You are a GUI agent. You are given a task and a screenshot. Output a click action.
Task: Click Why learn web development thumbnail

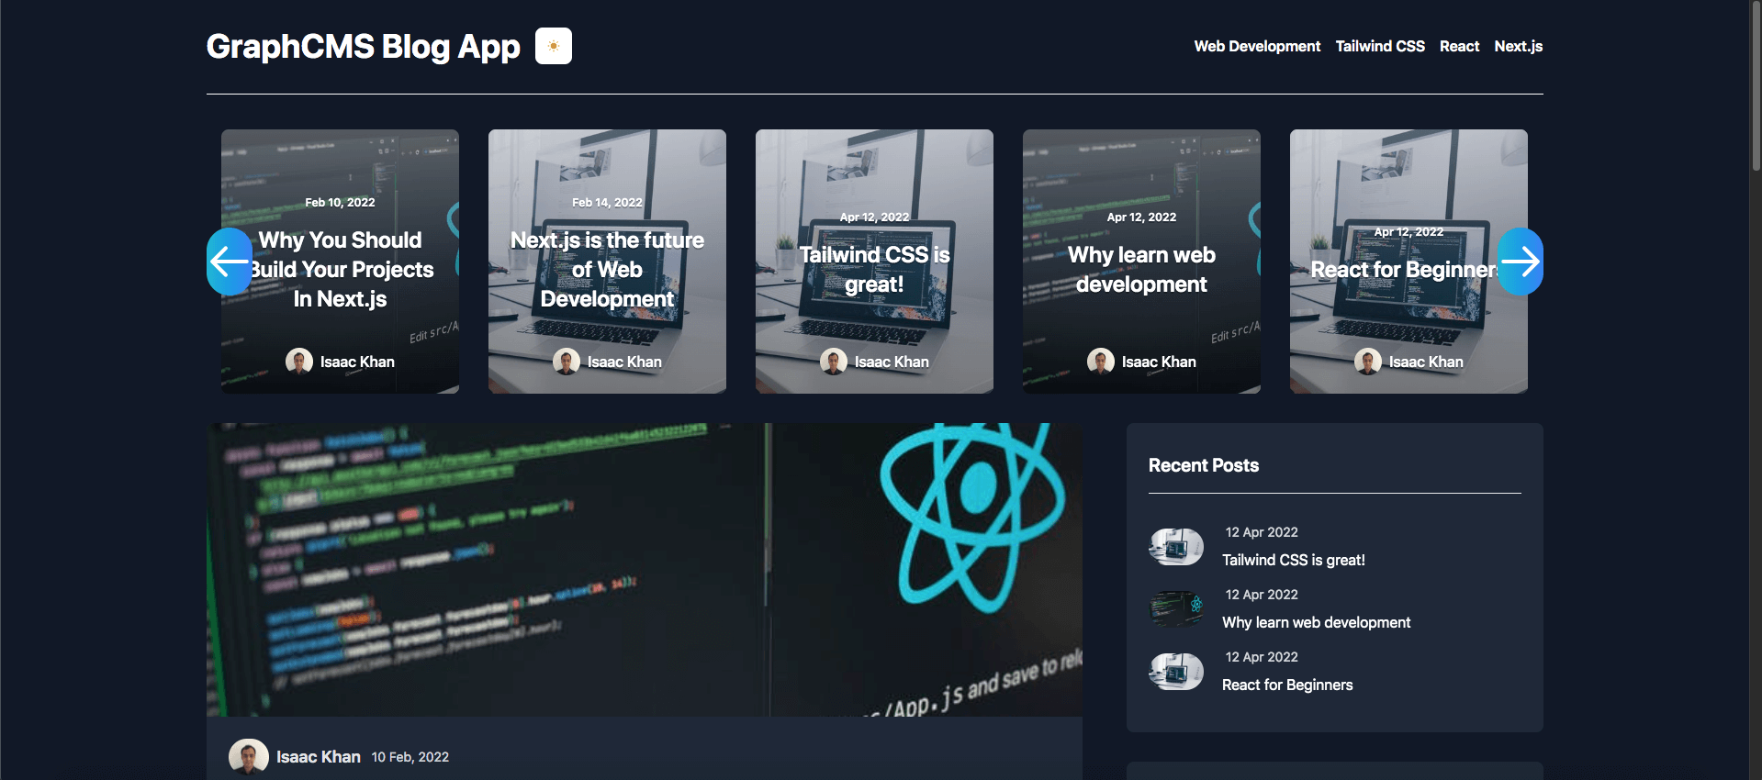click(1176, 608)
